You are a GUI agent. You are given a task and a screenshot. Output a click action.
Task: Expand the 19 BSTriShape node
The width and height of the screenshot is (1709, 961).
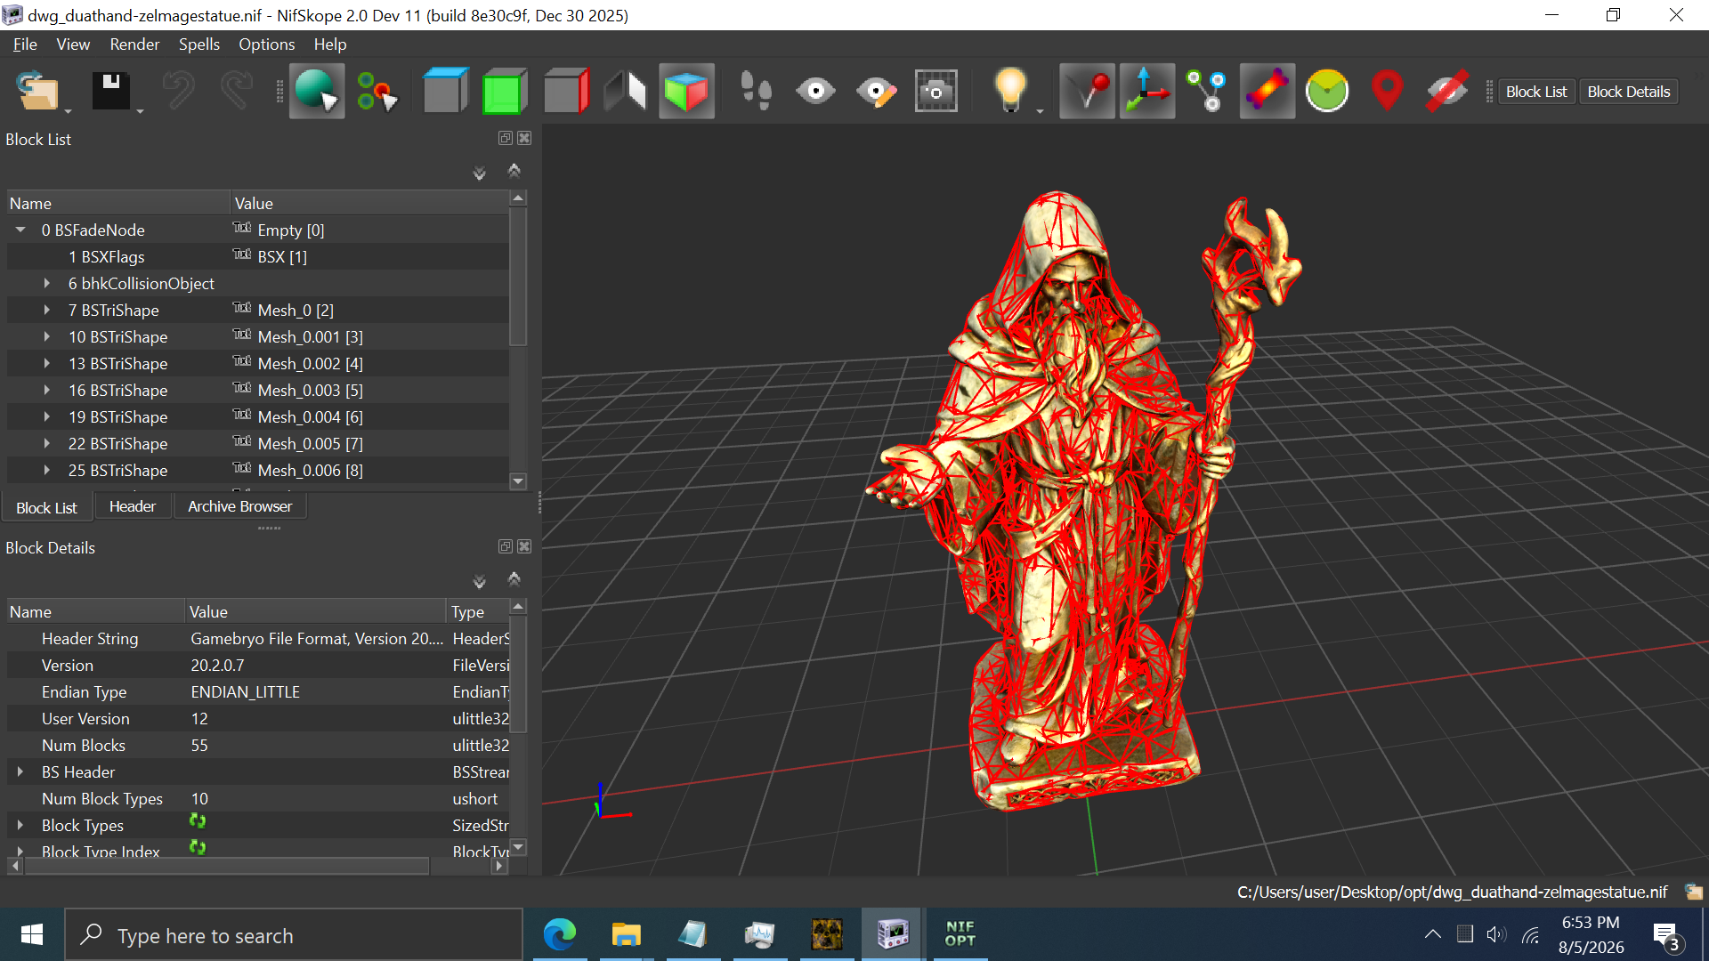[47, 416]
